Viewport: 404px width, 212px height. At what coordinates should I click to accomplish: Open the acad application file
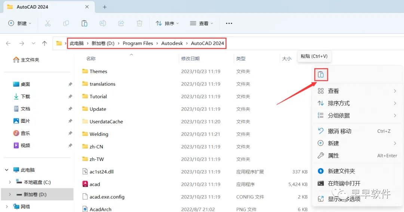(95, 184)
